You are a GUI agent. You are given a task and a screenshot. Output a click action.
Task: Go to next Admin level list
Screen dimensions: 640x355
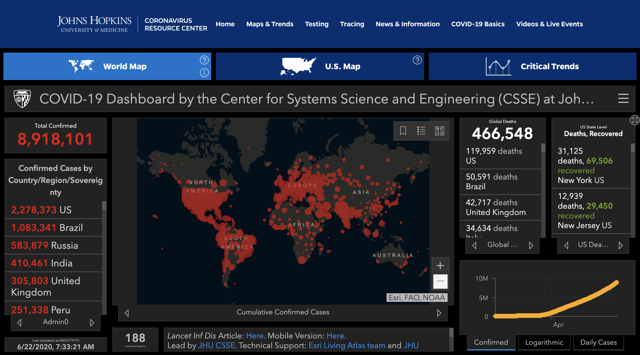(x=92, y=322)
